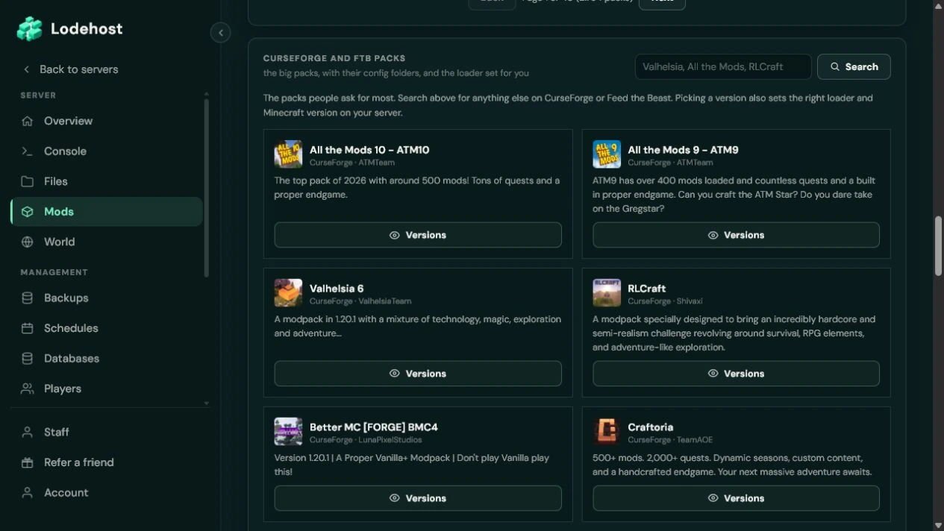This screenshot has width=944, height=531.
Task: Open the World section
Action: point(107,242)
